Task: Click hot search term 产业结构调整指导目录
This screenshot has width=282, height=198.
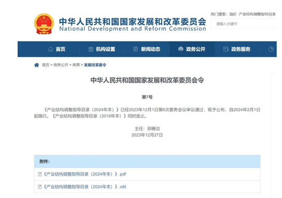Action: [x=257, y=14]
